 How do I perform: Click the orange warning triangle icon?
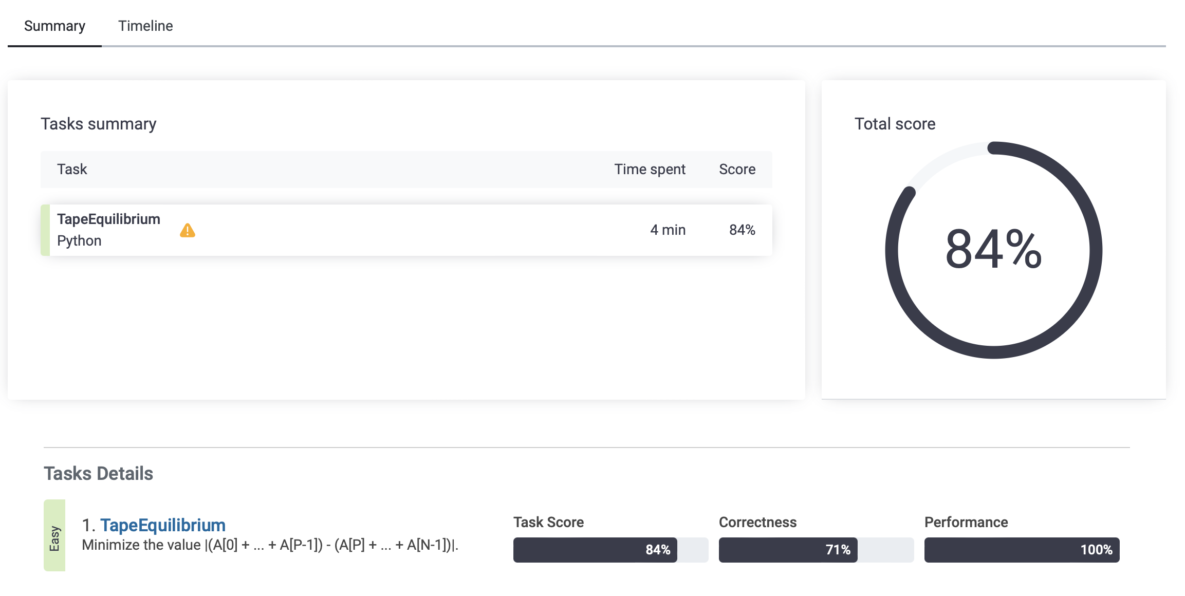[188, 231]
